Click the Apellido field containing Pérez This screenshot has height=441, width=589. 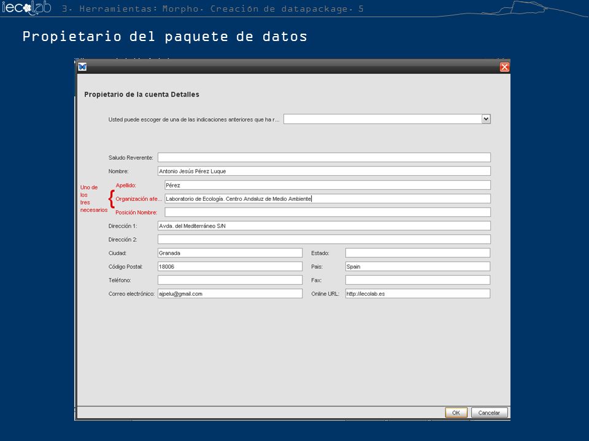pyautogui.click(x=327, y=185)
